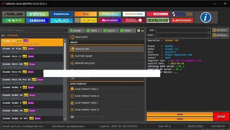Image resolution: width=230 pixels, height=130 pixels.
Task: Click the Save Format Para II icon
Action: 72,96
